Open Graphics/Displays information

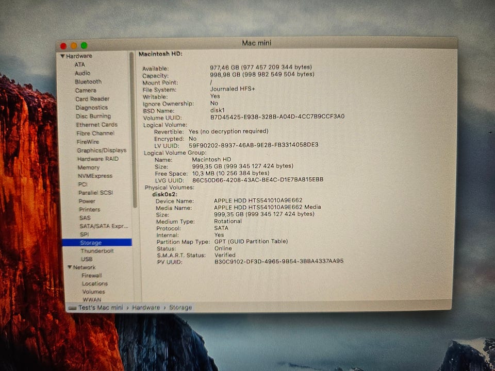(102, 150)
